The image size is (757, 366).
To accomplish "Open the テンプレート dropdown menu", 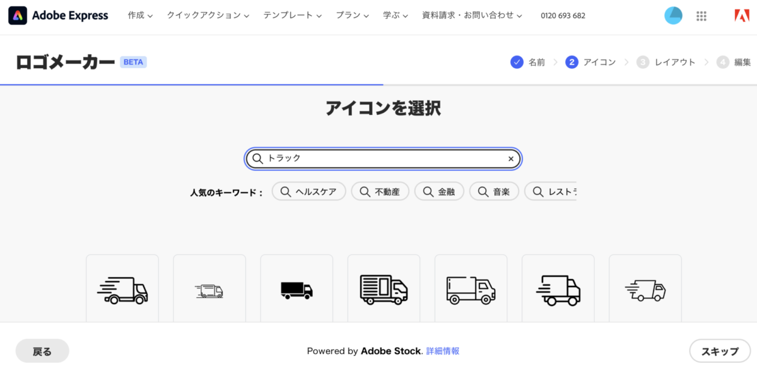I will pyautogui.click(x=293, y=16).
